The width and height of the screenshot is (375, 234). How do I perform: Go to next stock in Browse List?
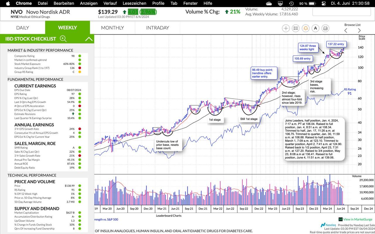click(359, 30)
